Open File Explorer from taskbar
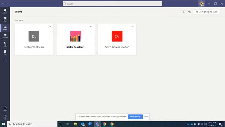Viewport: 225px width, 127px height. [75, 124]
